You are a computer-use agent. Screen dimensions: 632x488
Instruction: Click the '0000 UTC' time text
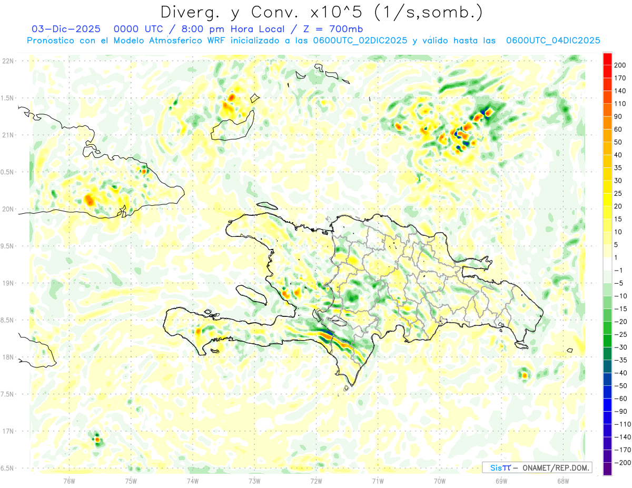point(138,29)
